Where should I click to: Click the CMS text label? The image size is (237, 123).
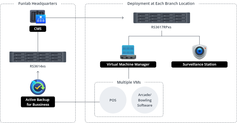[38, 29]
